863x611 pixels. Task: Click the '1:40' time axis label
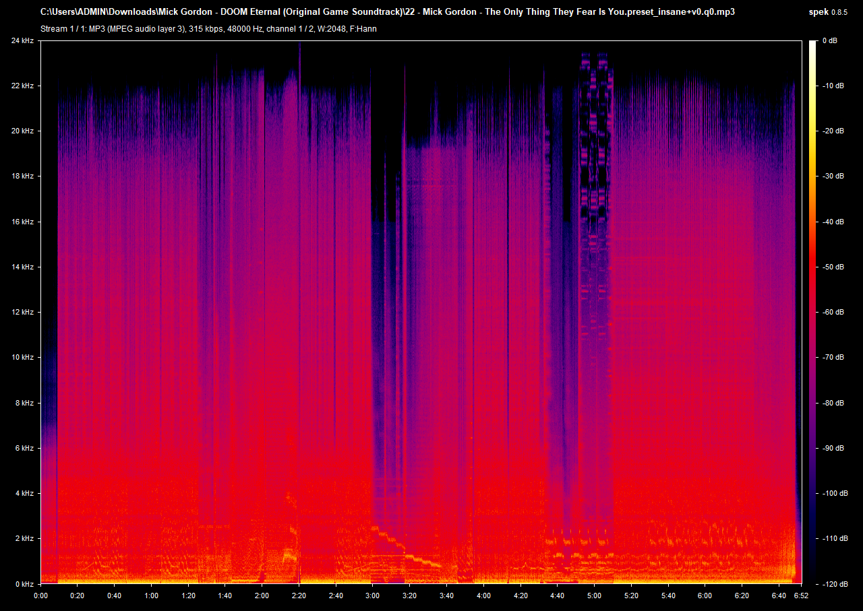tap(225, 596)
